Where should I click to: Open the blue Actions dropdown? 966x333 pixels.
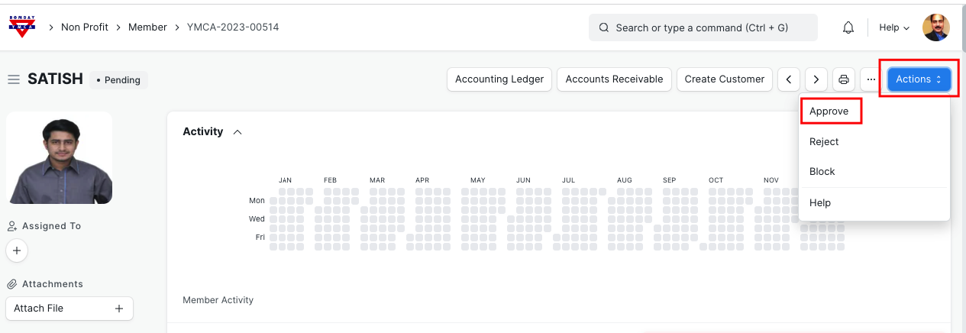(919, 79)
